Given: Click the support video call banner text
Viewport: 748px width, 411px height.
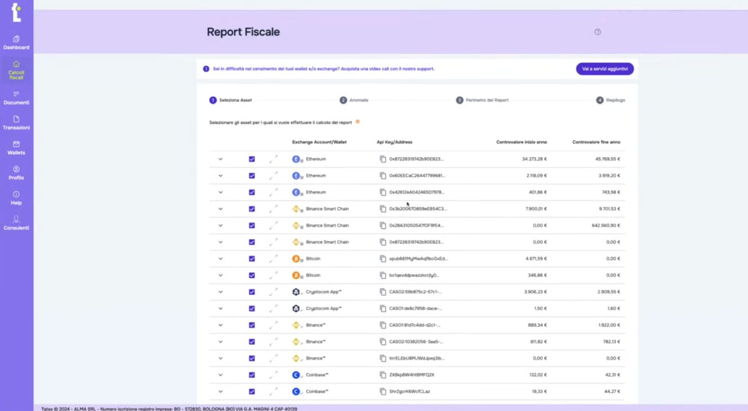Looking at the screenshot, I should coord(323,68).
